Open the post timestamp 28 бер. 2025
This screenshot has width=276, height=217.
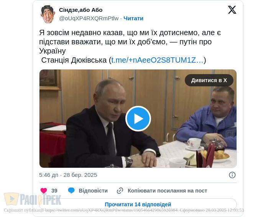[80, 175]
